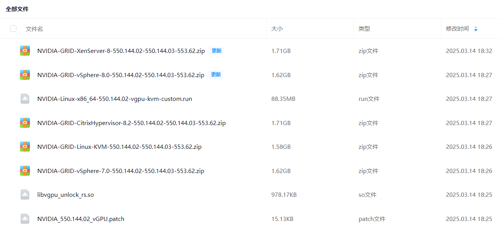Image resolution: width=500 pixels, height=239 pixels.
Task: Click the zip文件 type of vSphere-7.0 row
Action: point(368,171)
